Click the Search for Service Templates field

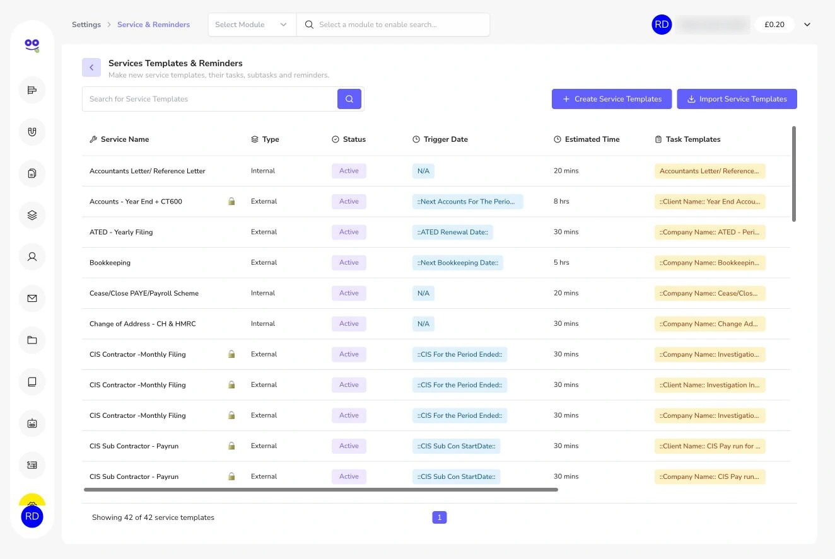click(210, 99)
